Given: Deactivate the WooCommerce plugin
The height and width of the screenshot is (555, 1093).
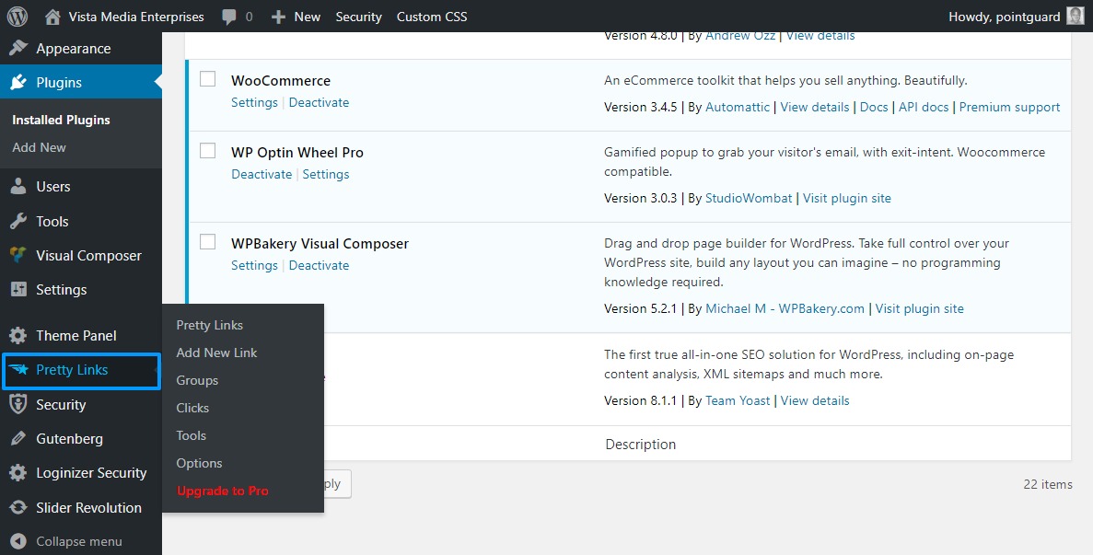Looking at the screenshot, I should point(319,102).
